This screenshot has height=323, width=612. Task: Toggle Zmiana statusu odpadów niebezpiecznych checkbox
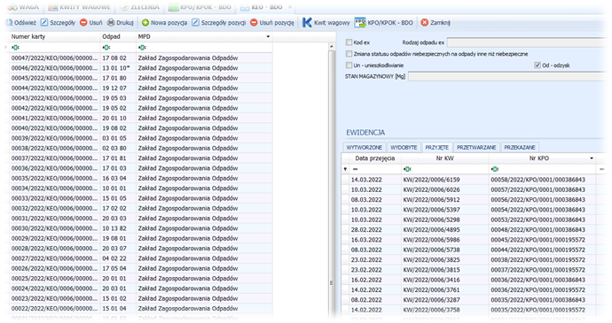[349, 54]
